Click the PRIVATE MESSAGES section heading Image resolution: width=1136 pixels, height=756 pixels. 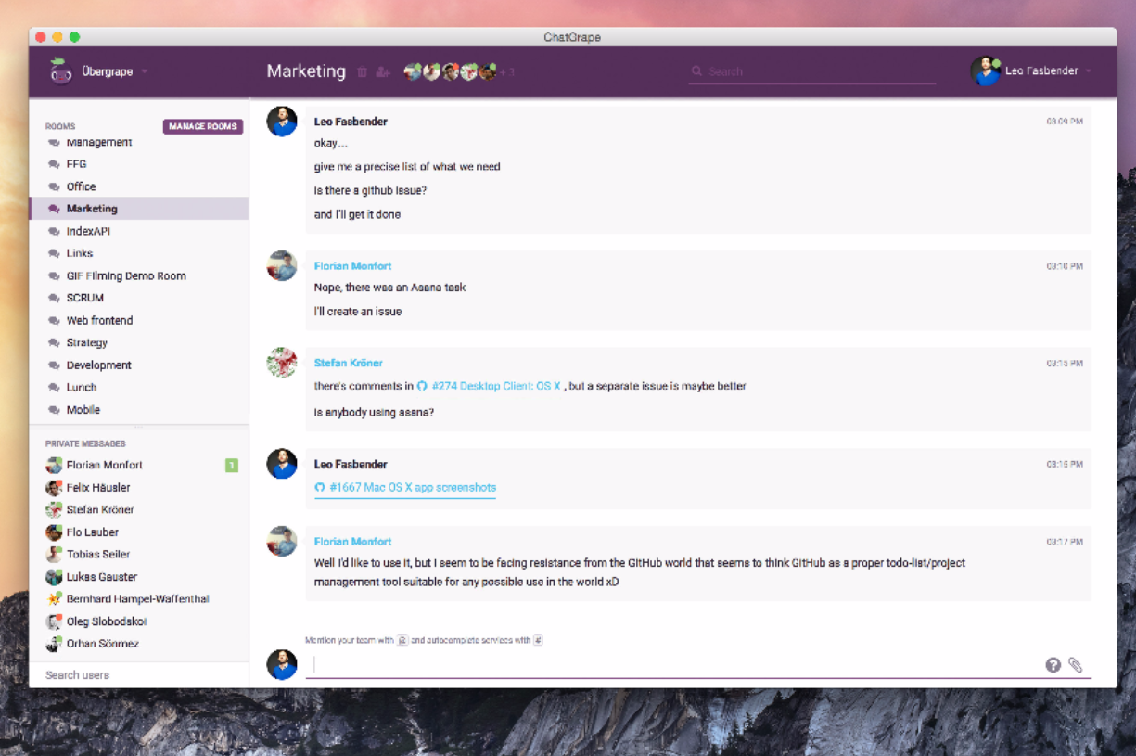point(85,443)
